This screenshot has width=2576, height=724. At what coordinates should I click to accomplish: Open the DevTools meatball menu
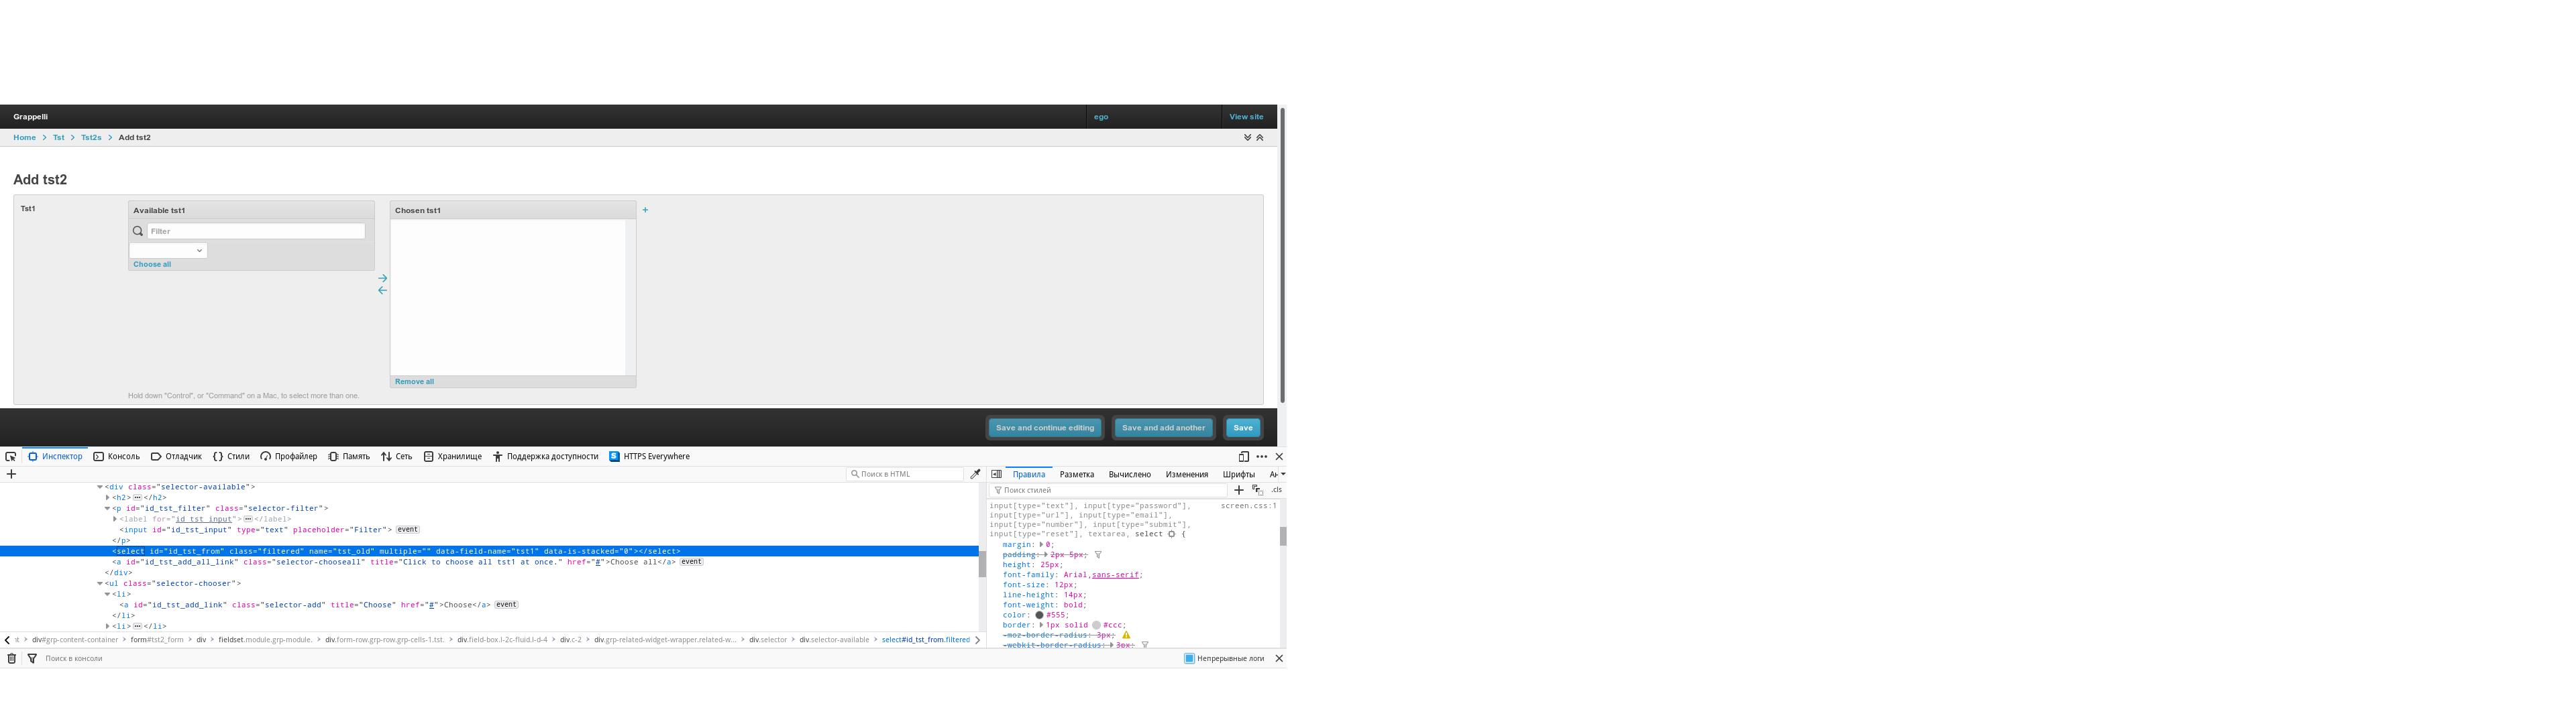point(1261,456)
